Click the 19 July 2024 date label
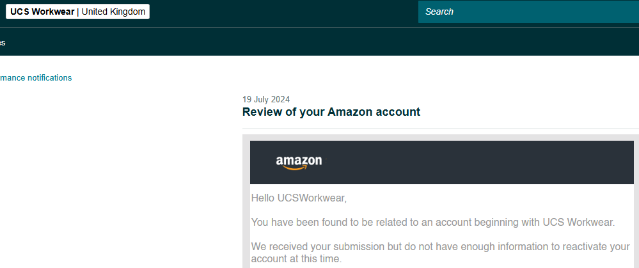 pyautogui.click(x=265, y=99)
